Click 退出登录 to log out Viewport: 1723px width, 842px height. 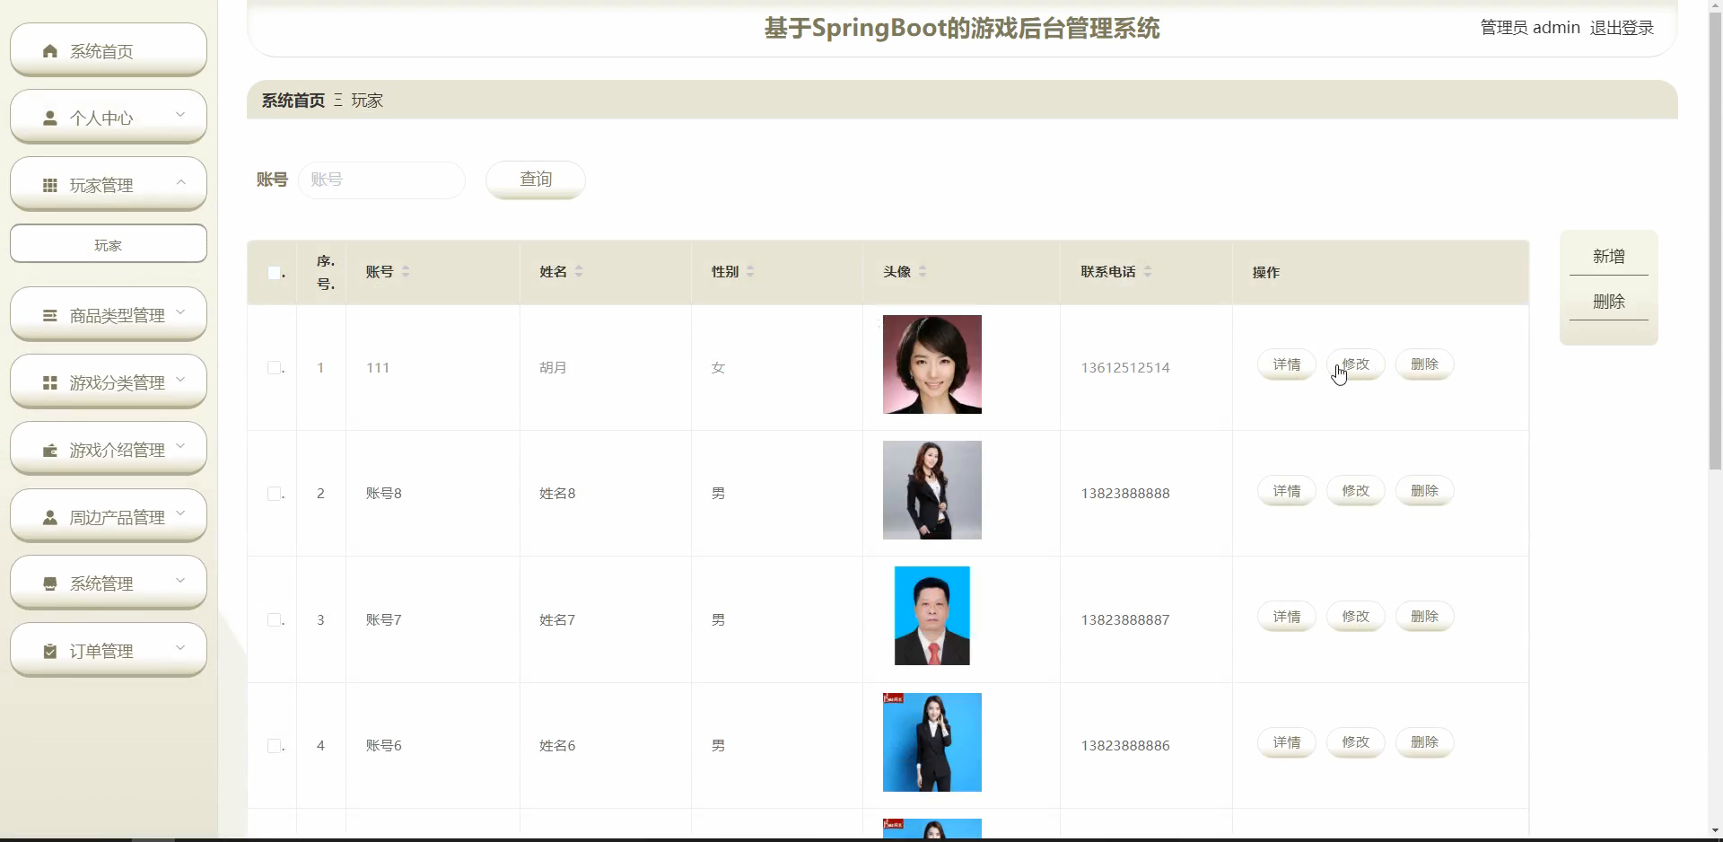[x=1622, y=28]
